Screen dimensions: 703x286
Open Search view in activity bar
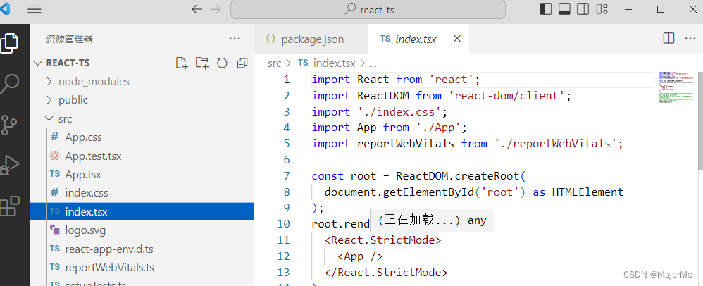[x=9, y=84]
